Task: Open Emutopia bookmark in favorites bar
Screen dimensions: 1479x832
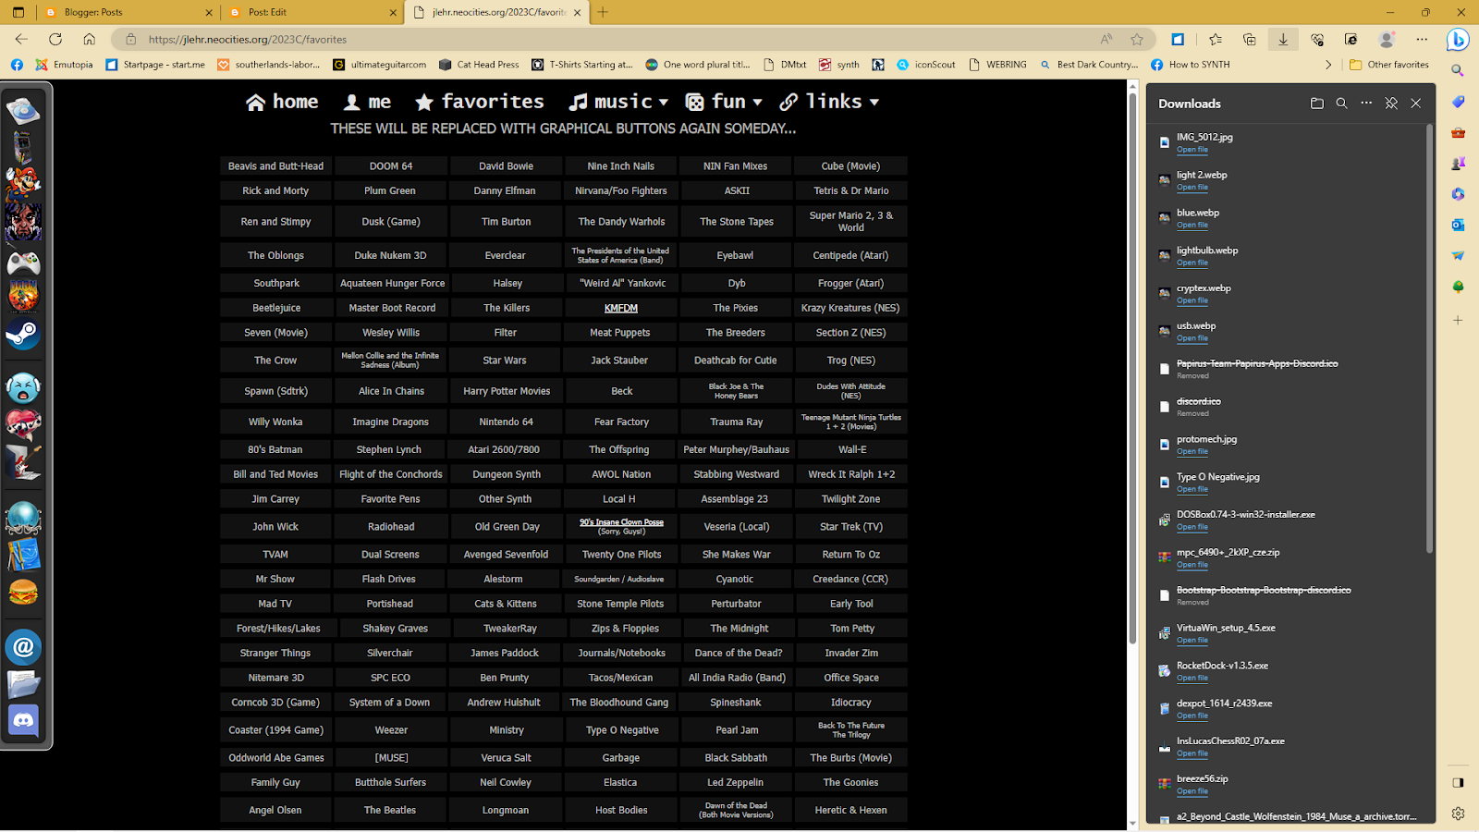Action: (64, 65)
